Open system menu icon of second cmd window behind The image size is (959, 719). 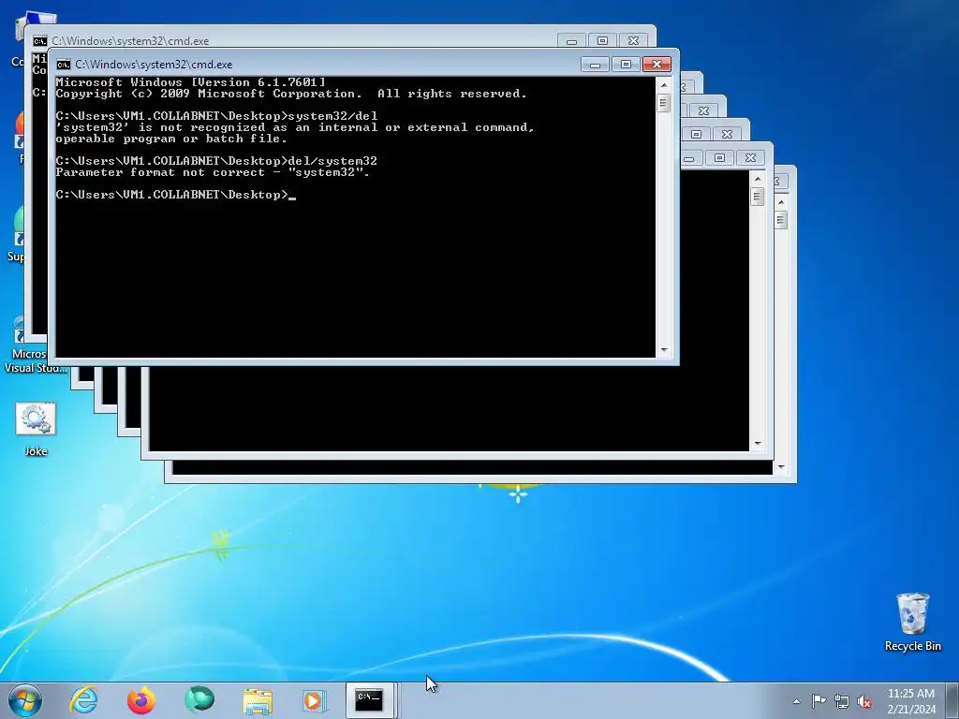tap(39, 41)
